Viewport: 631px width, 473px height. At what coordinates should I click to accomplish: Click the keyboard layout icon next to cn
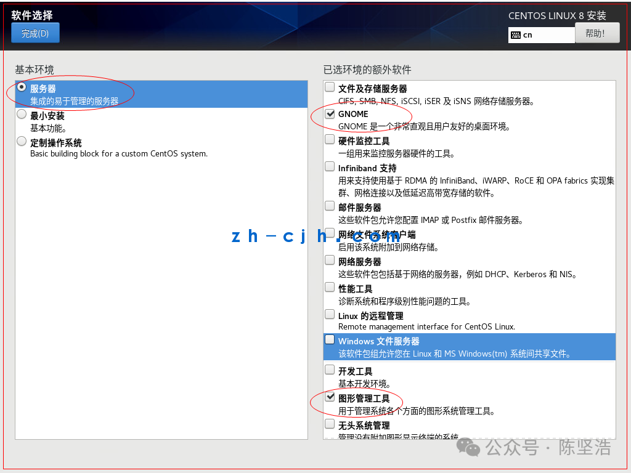(x=516, y=35)
